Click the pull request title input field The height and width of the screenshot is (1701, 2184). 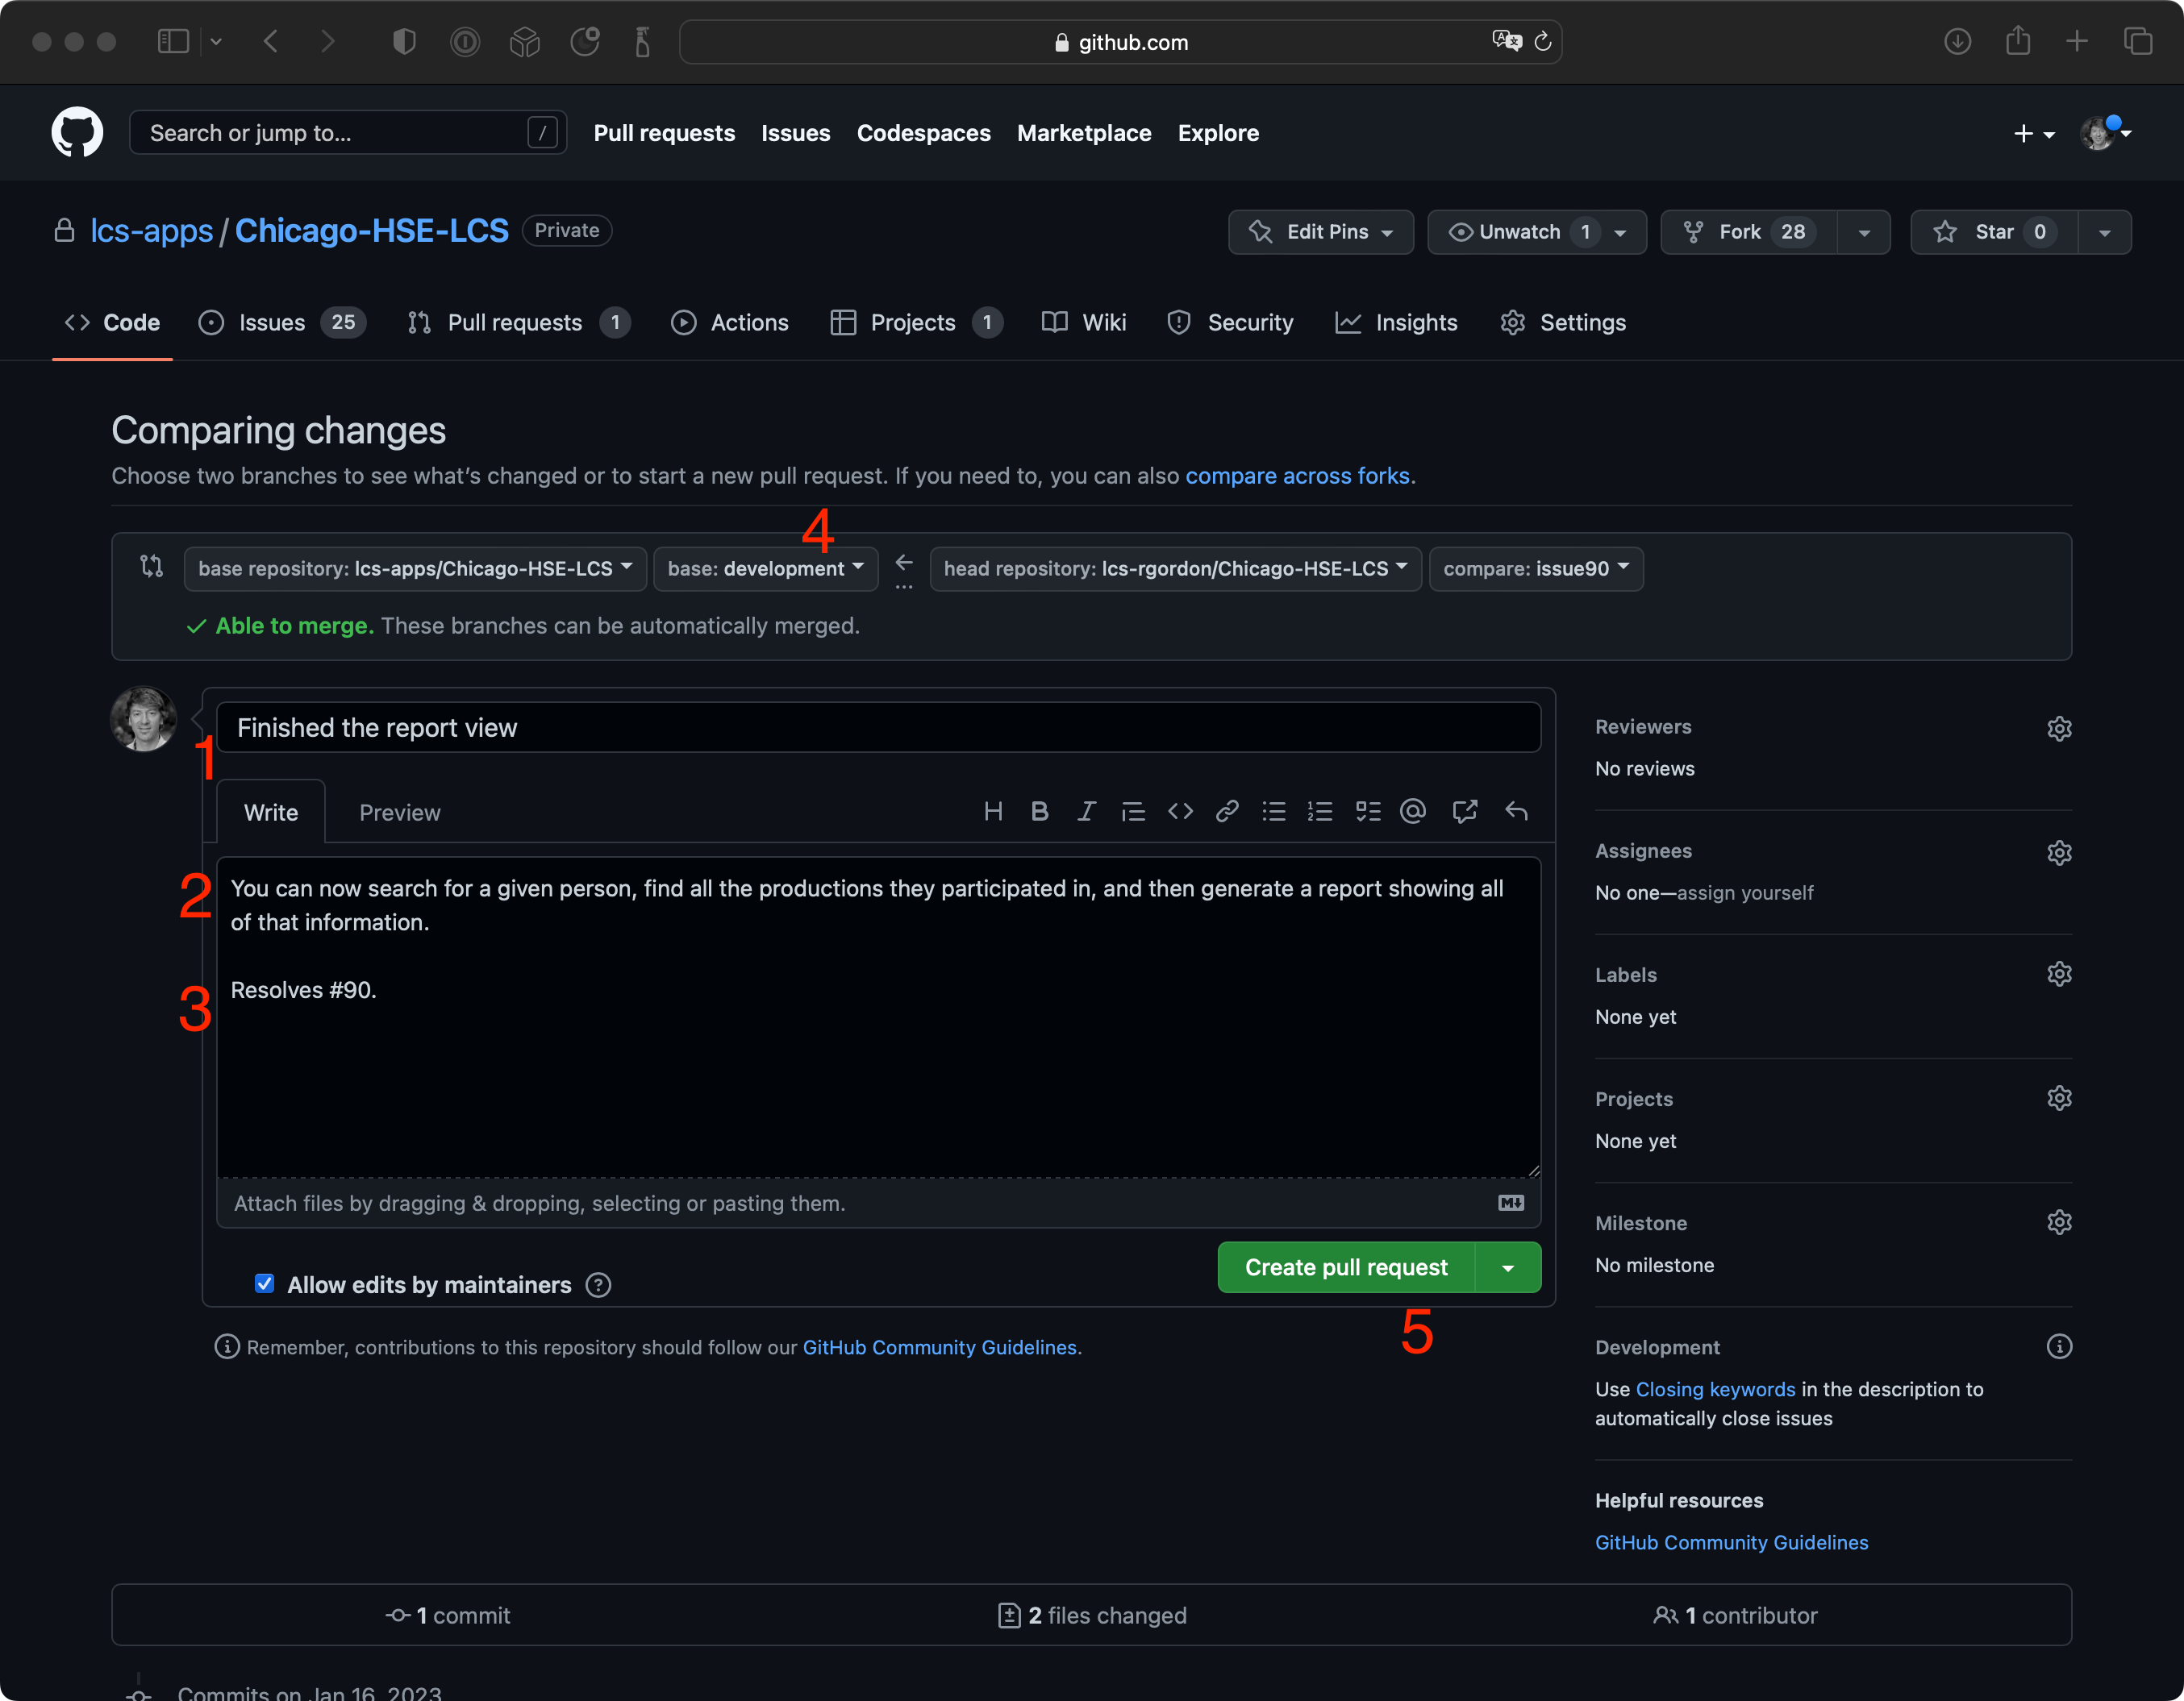(x=878, y=728)
